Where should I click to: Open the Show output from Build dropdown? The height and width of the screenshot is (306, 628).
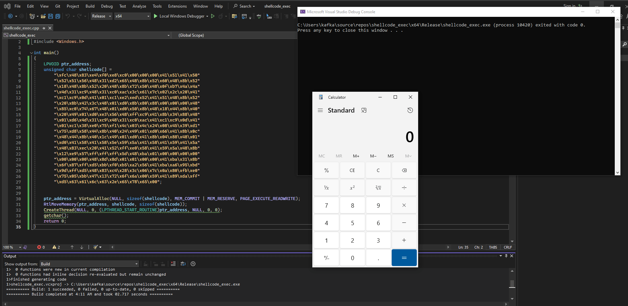89,264
